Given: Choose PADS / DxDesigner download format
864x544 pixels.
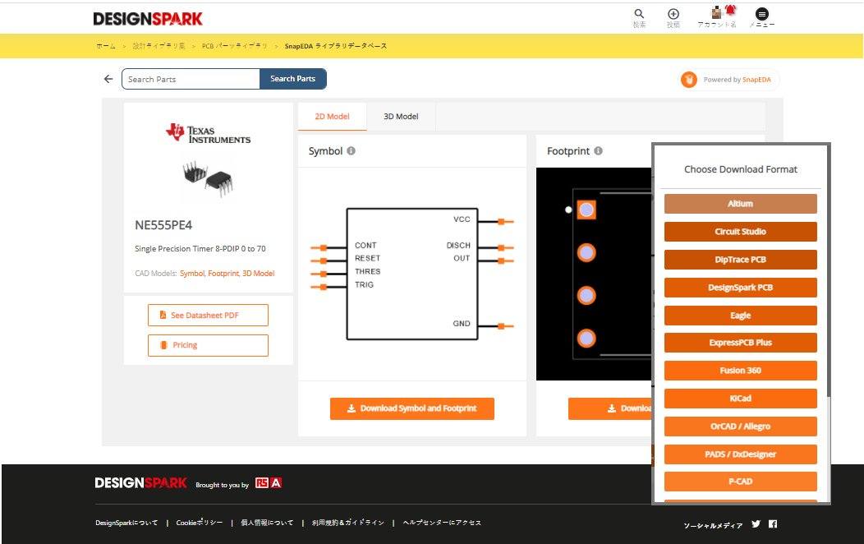Looking at the screenshot, I should pos(740,454).
